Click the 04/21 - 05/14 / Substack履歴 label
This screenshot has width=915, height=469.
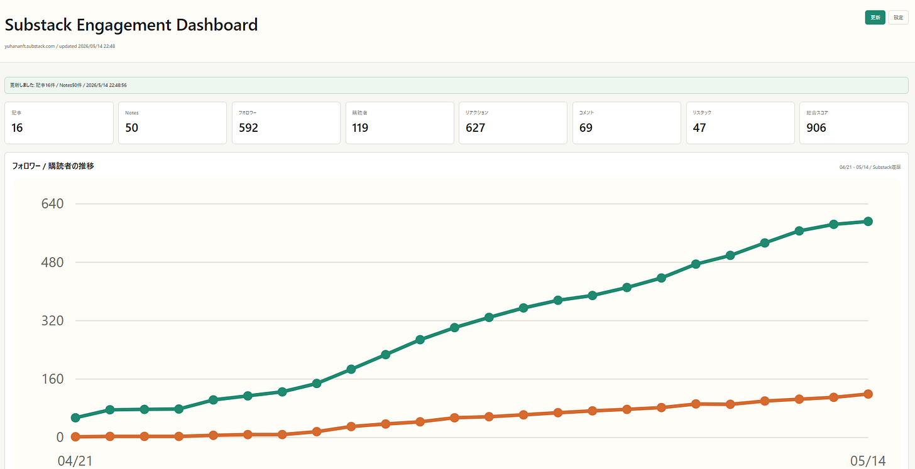click(870, 168)
